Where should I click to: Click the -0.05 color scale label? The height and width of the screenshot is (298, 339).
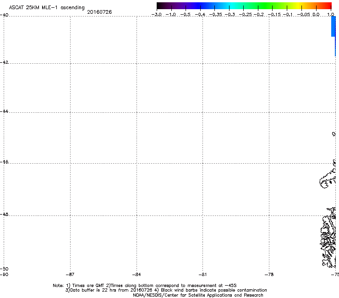[303, 15]
